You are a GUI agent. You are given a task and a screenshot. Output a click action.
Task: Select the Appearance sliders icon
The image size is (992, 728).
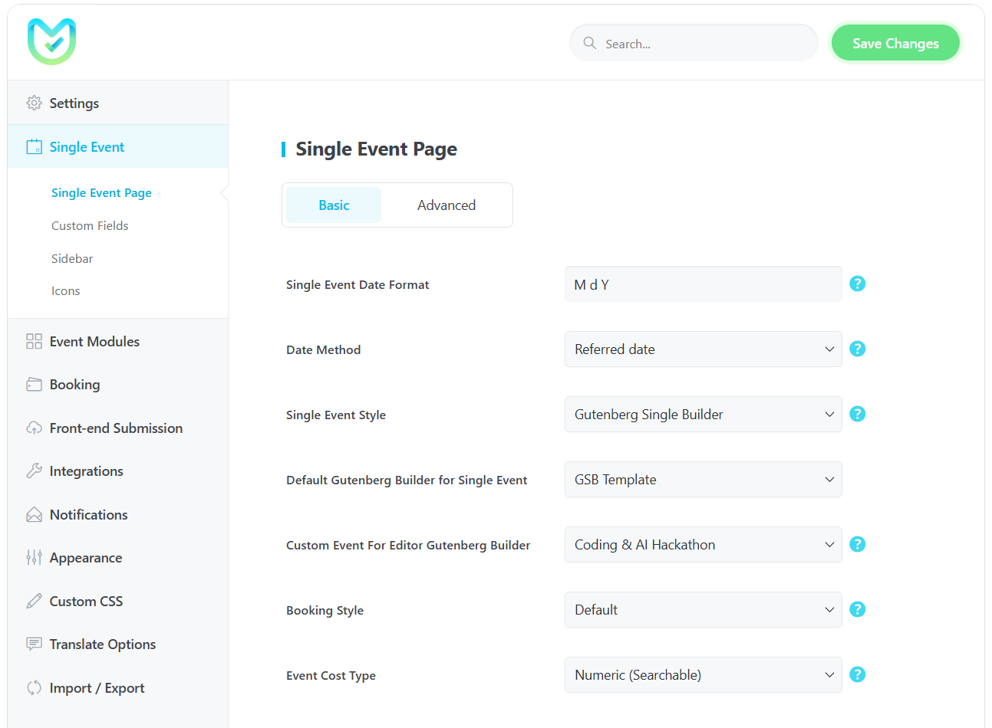[34, 557]
